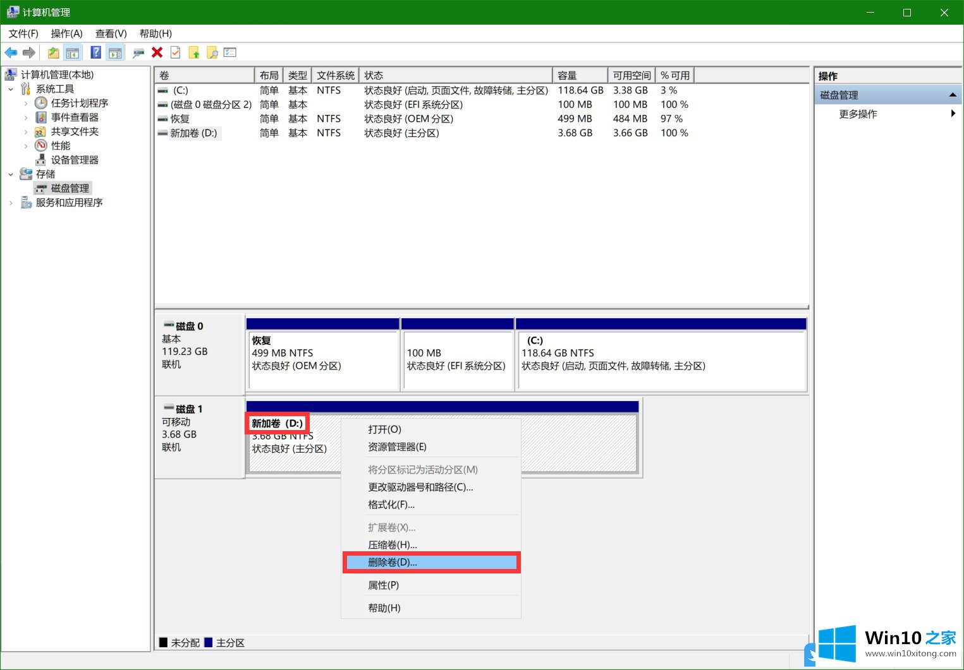Click the Connect/Rescan disk toolbar icon
This screenshot has width=964, height=670.
[x=138, y=52]
